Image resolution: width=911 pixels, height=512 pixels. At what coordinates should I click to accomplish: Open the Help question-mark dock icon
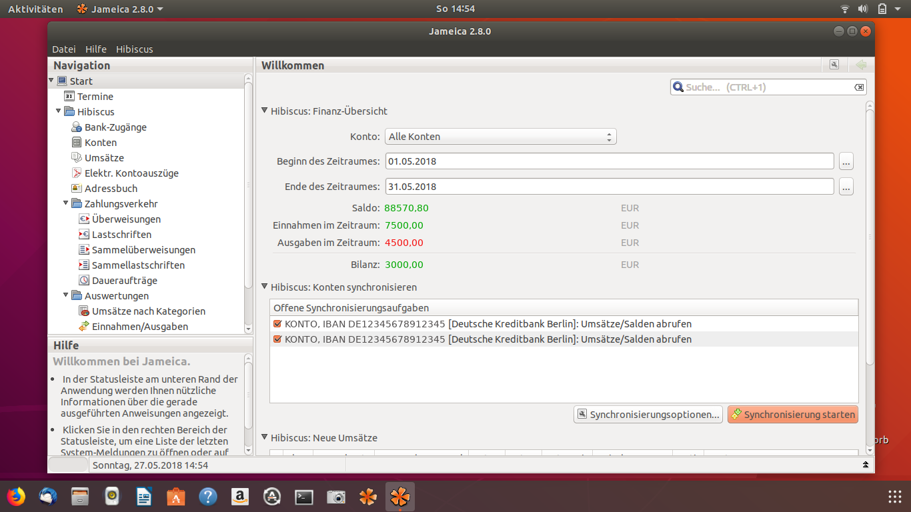208,497
